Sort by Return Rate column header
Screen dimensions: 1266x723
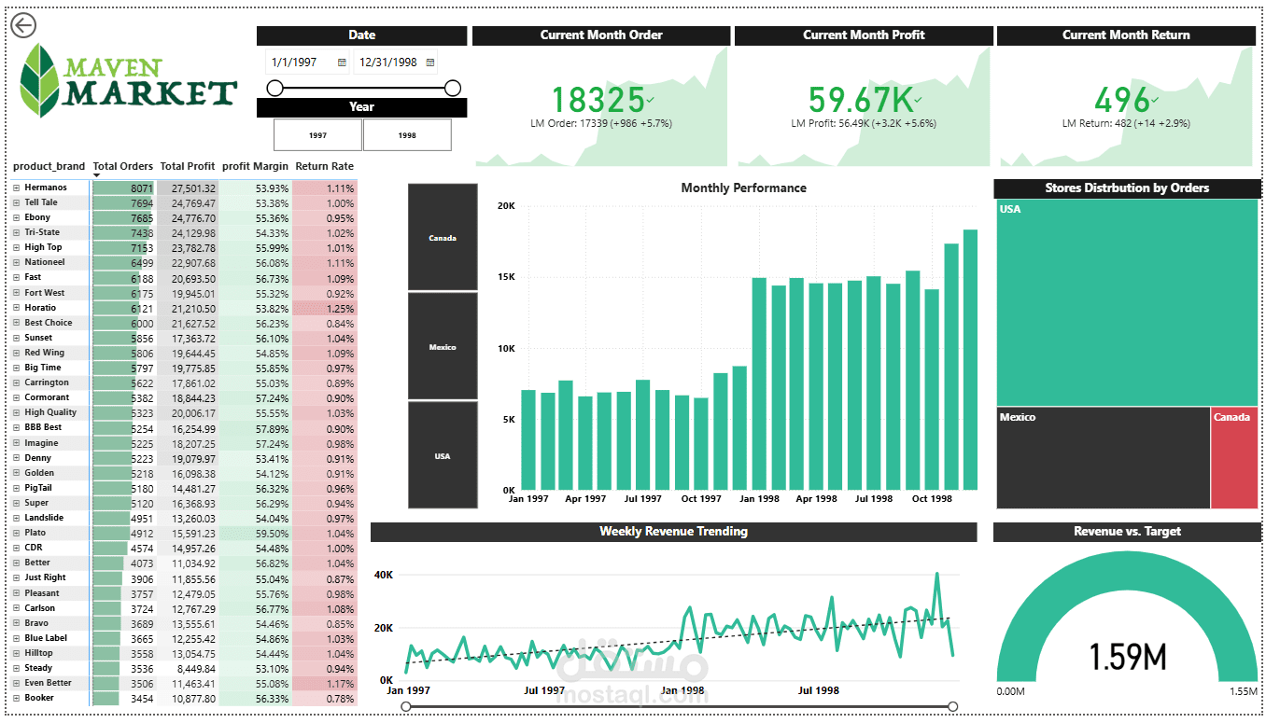click(324, 166)
